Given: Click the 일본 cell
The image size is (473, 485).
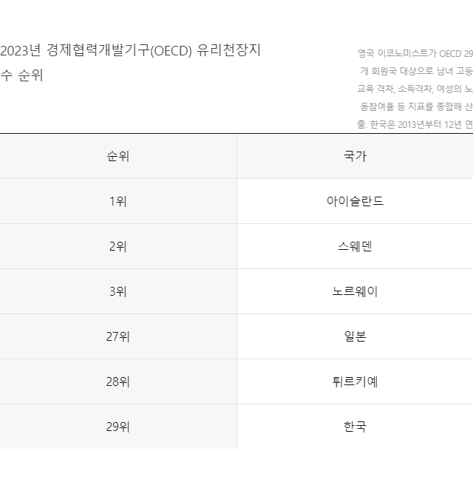Looking at the screenshot, I should coord(355,336).
